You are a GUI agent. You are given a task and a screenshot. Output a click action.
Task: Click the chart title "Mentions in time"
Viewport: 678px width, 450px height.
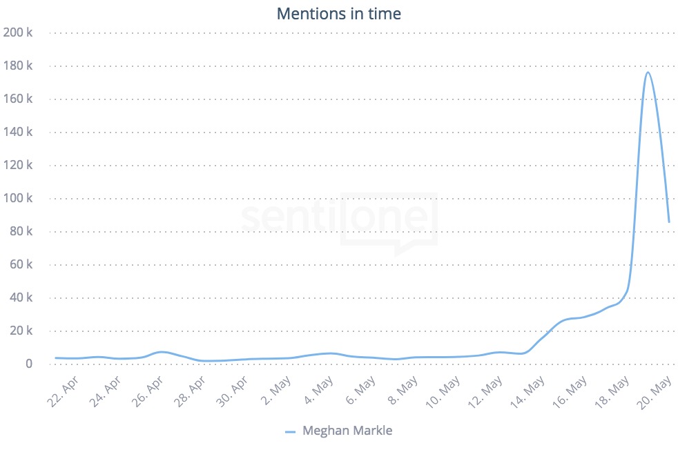tap(338, 14)
